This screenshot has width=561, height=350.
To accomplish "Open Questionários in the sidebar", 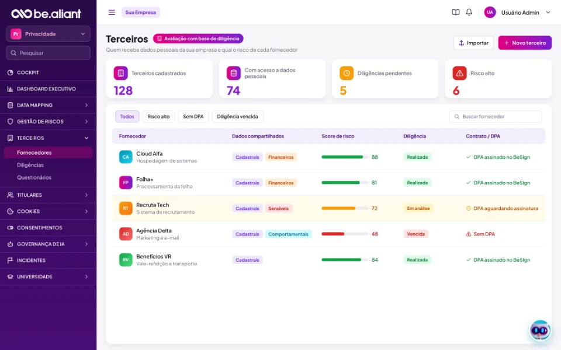I will point(34,177).
